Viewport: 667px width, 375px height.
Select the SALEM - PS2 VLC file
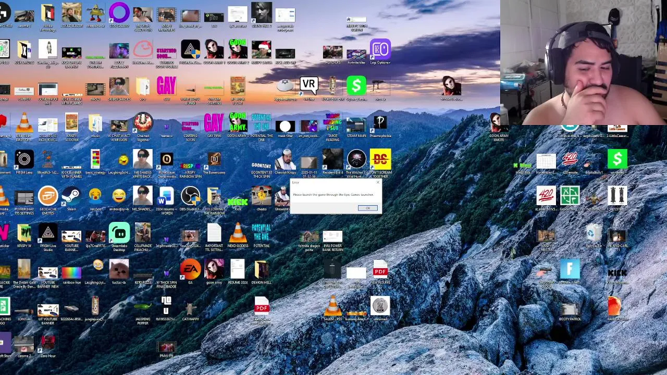coord(332,308)
